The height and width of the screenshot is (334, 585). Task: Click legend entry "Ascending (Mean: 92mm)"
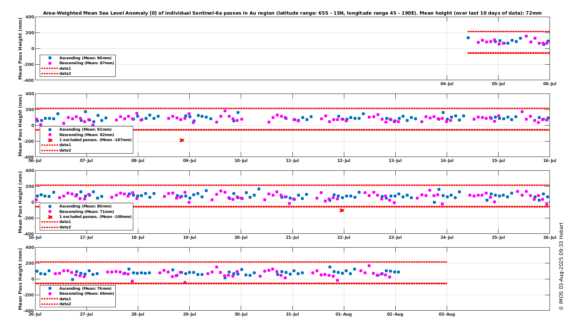[x=78, y=129]
